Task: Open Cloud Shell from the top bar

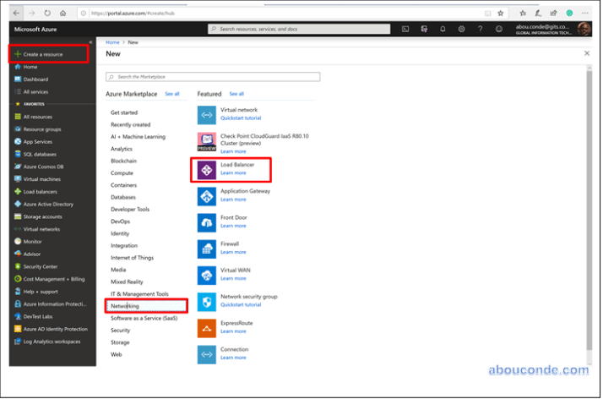Action: tap(405, 29)
